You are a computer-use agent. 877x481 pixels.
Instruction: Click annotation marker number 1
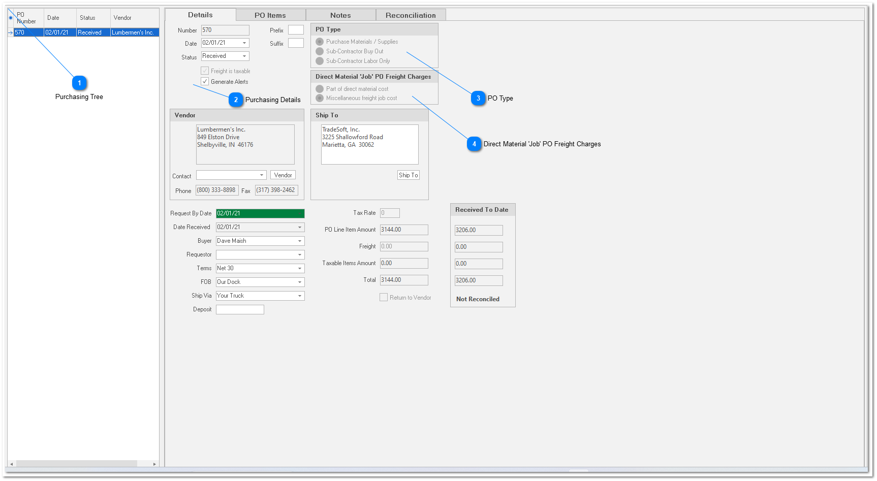pyautogui.click(x=79, y=83)
